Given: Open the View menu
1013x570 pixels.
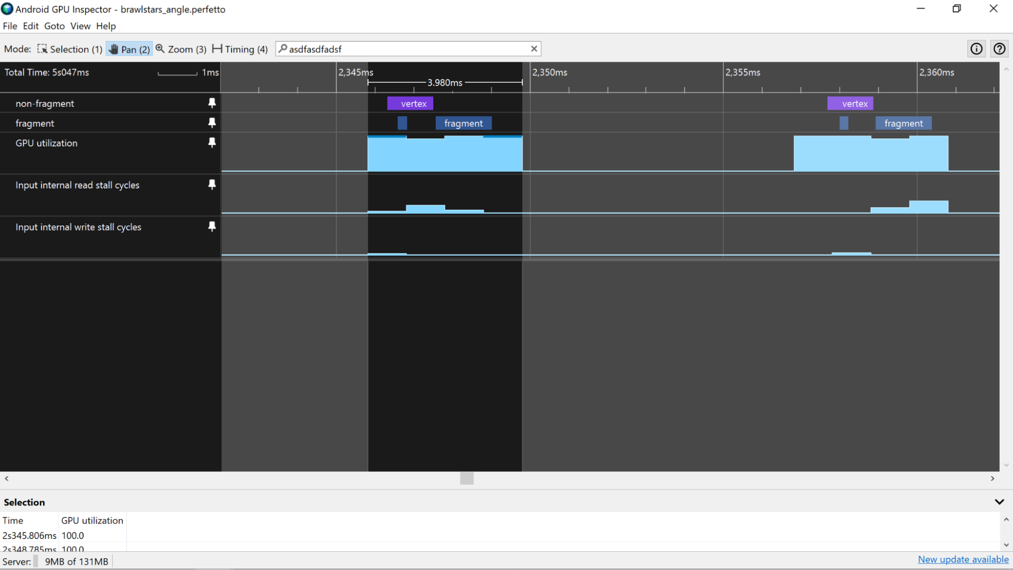Looking at the screenshot, I should point(80,26).
